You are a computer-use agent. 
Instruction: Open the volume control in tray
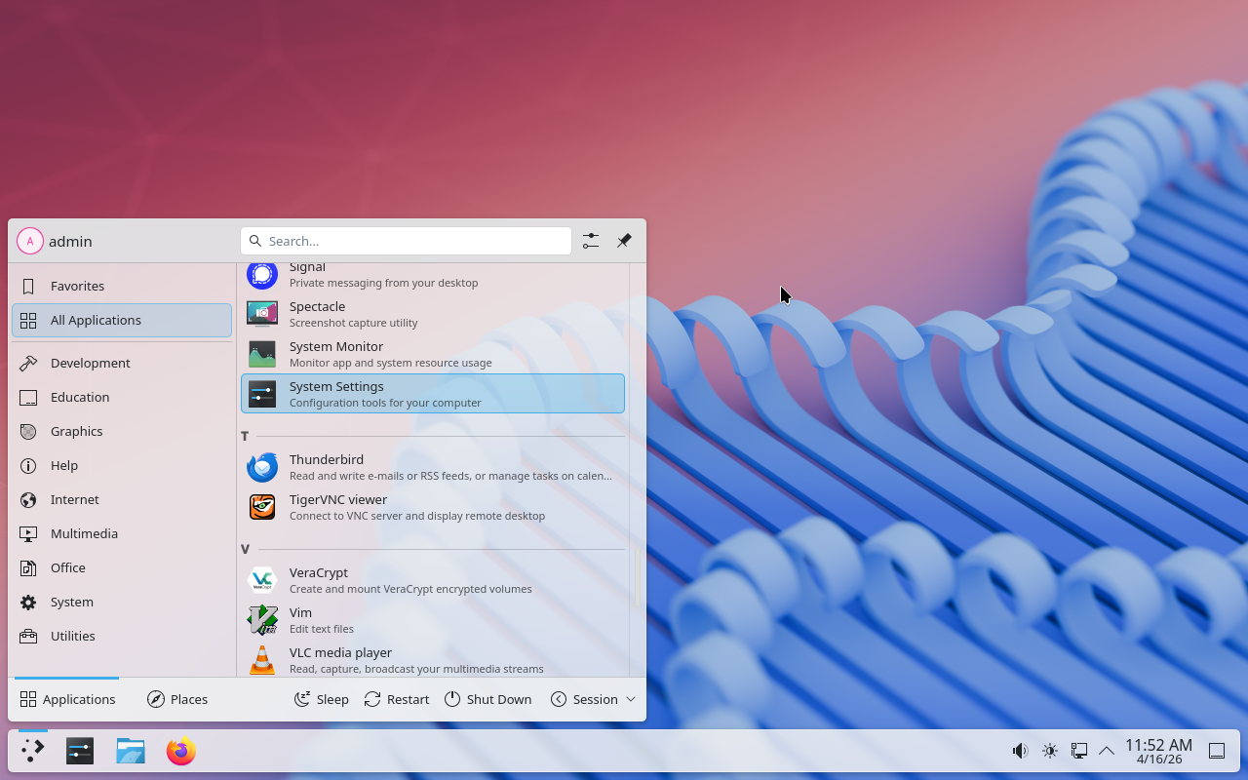click(1020, 751)
